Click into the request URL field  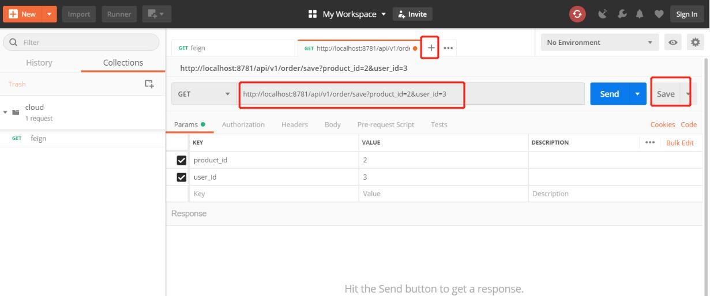click(411, 94)
